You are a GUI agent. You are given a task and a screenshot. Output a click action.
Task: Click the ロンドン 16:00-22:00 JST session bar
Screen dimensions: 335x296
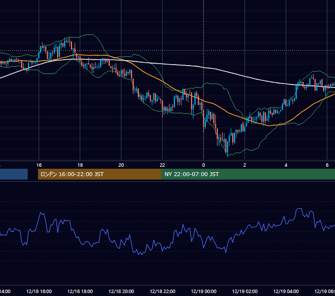click(x=100, y=174)
